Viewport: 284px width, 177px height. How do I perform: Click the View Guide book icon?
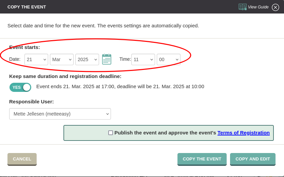coord(243,7)
